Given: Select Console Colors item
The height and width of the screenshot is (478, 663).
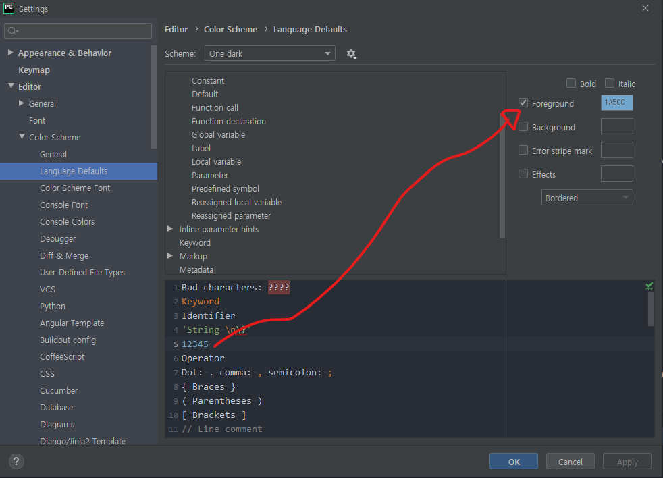Looking at the screenshot, I should click(x=68, y=221).
